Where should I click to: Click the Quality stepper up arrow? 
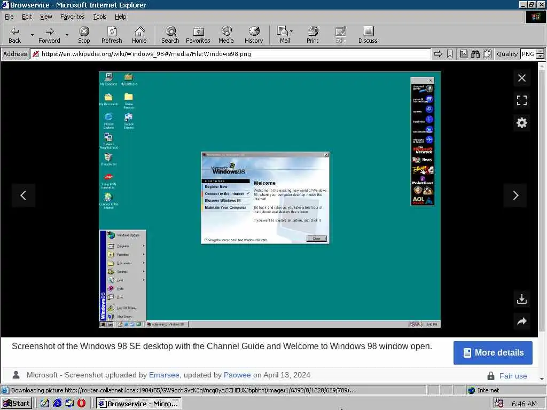[x=541, y=52]
